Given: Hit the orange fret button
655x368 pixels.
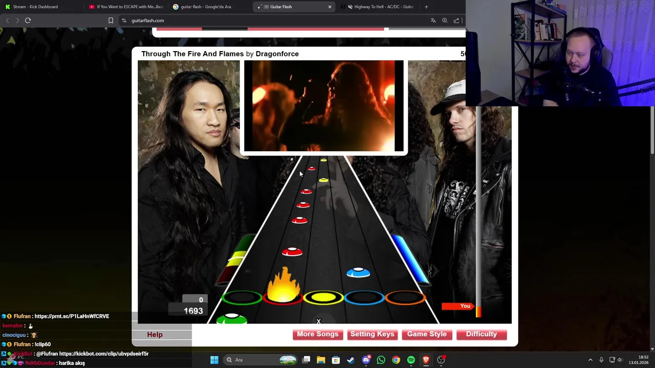Looking at the screenshot, I should [x=405, y=297].
